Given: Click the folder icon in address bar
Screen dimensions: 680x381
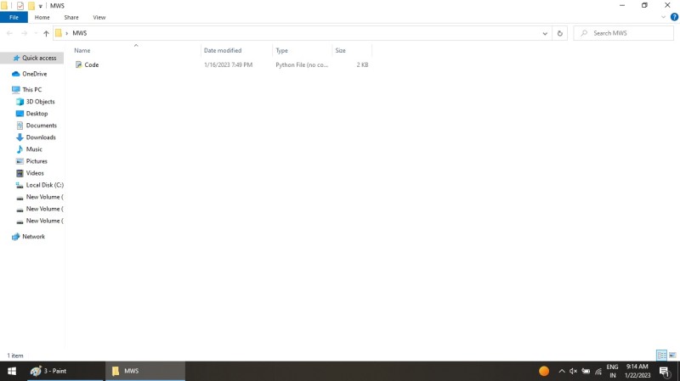Looking at the screenshot, I should [59, 33].
